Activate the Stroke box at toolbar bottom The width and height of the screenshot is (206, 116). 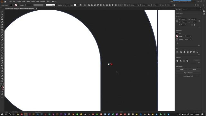pos(3,87)
